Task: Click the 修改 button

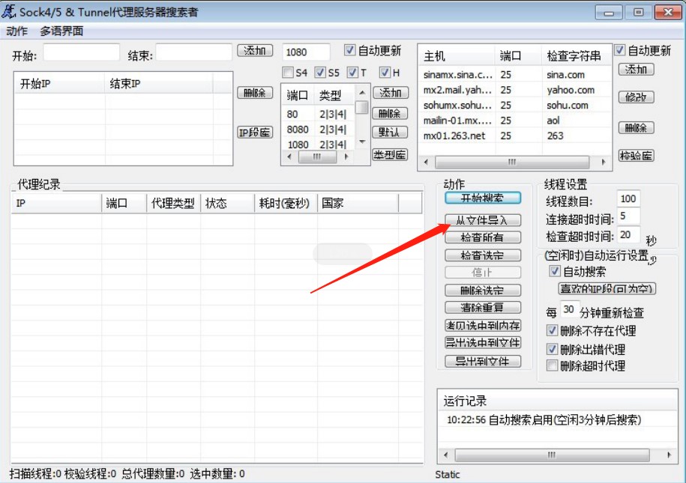Action: 636,97
